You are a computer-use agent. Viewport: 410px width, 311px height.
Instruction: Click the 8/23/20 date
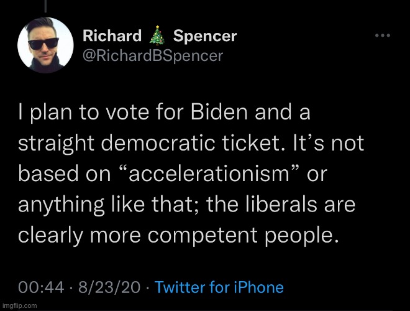coord(109,287)
